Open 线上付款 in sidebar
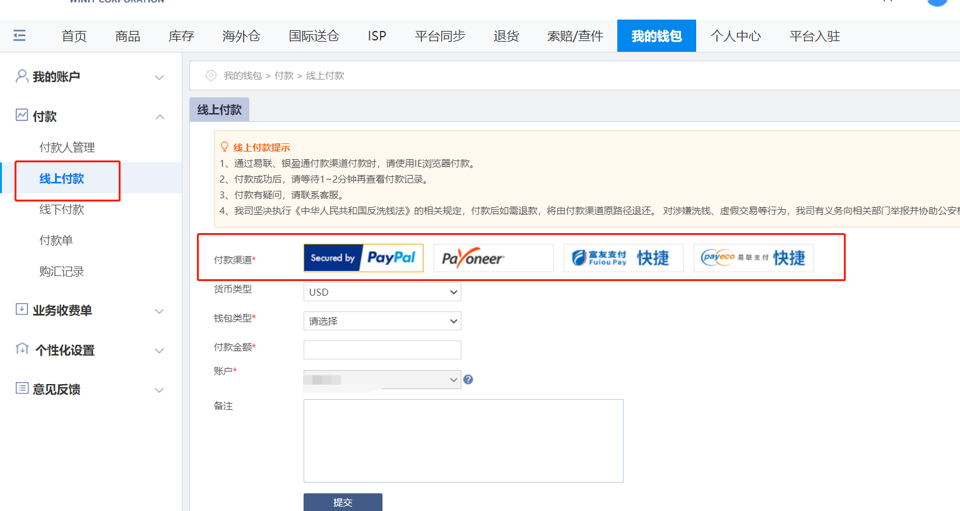Screen dimensions: 960x511 [x=62, y=179]
